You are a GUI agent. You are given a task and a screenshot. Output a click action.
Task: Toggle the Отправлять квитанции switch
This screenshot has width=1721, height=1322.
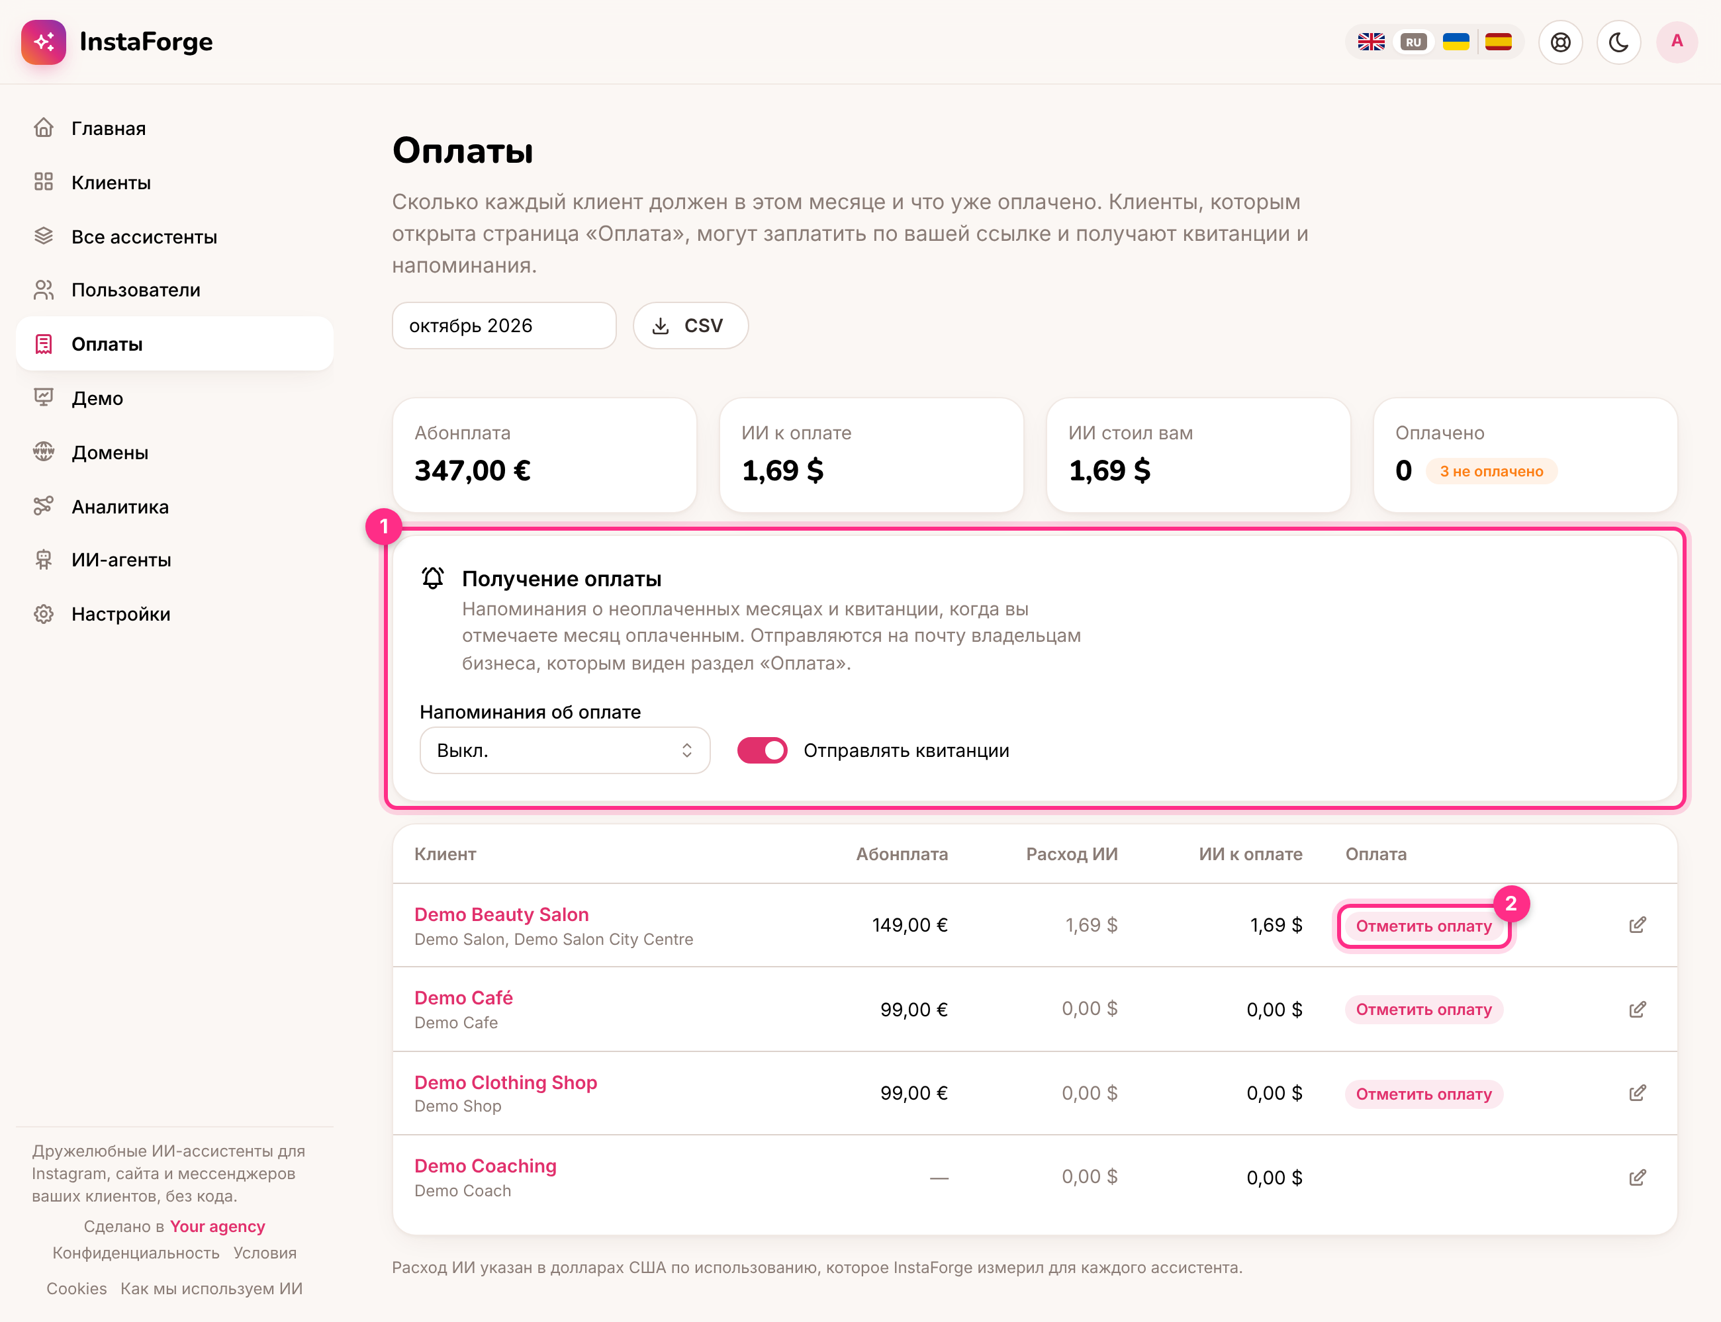[761, 751]
